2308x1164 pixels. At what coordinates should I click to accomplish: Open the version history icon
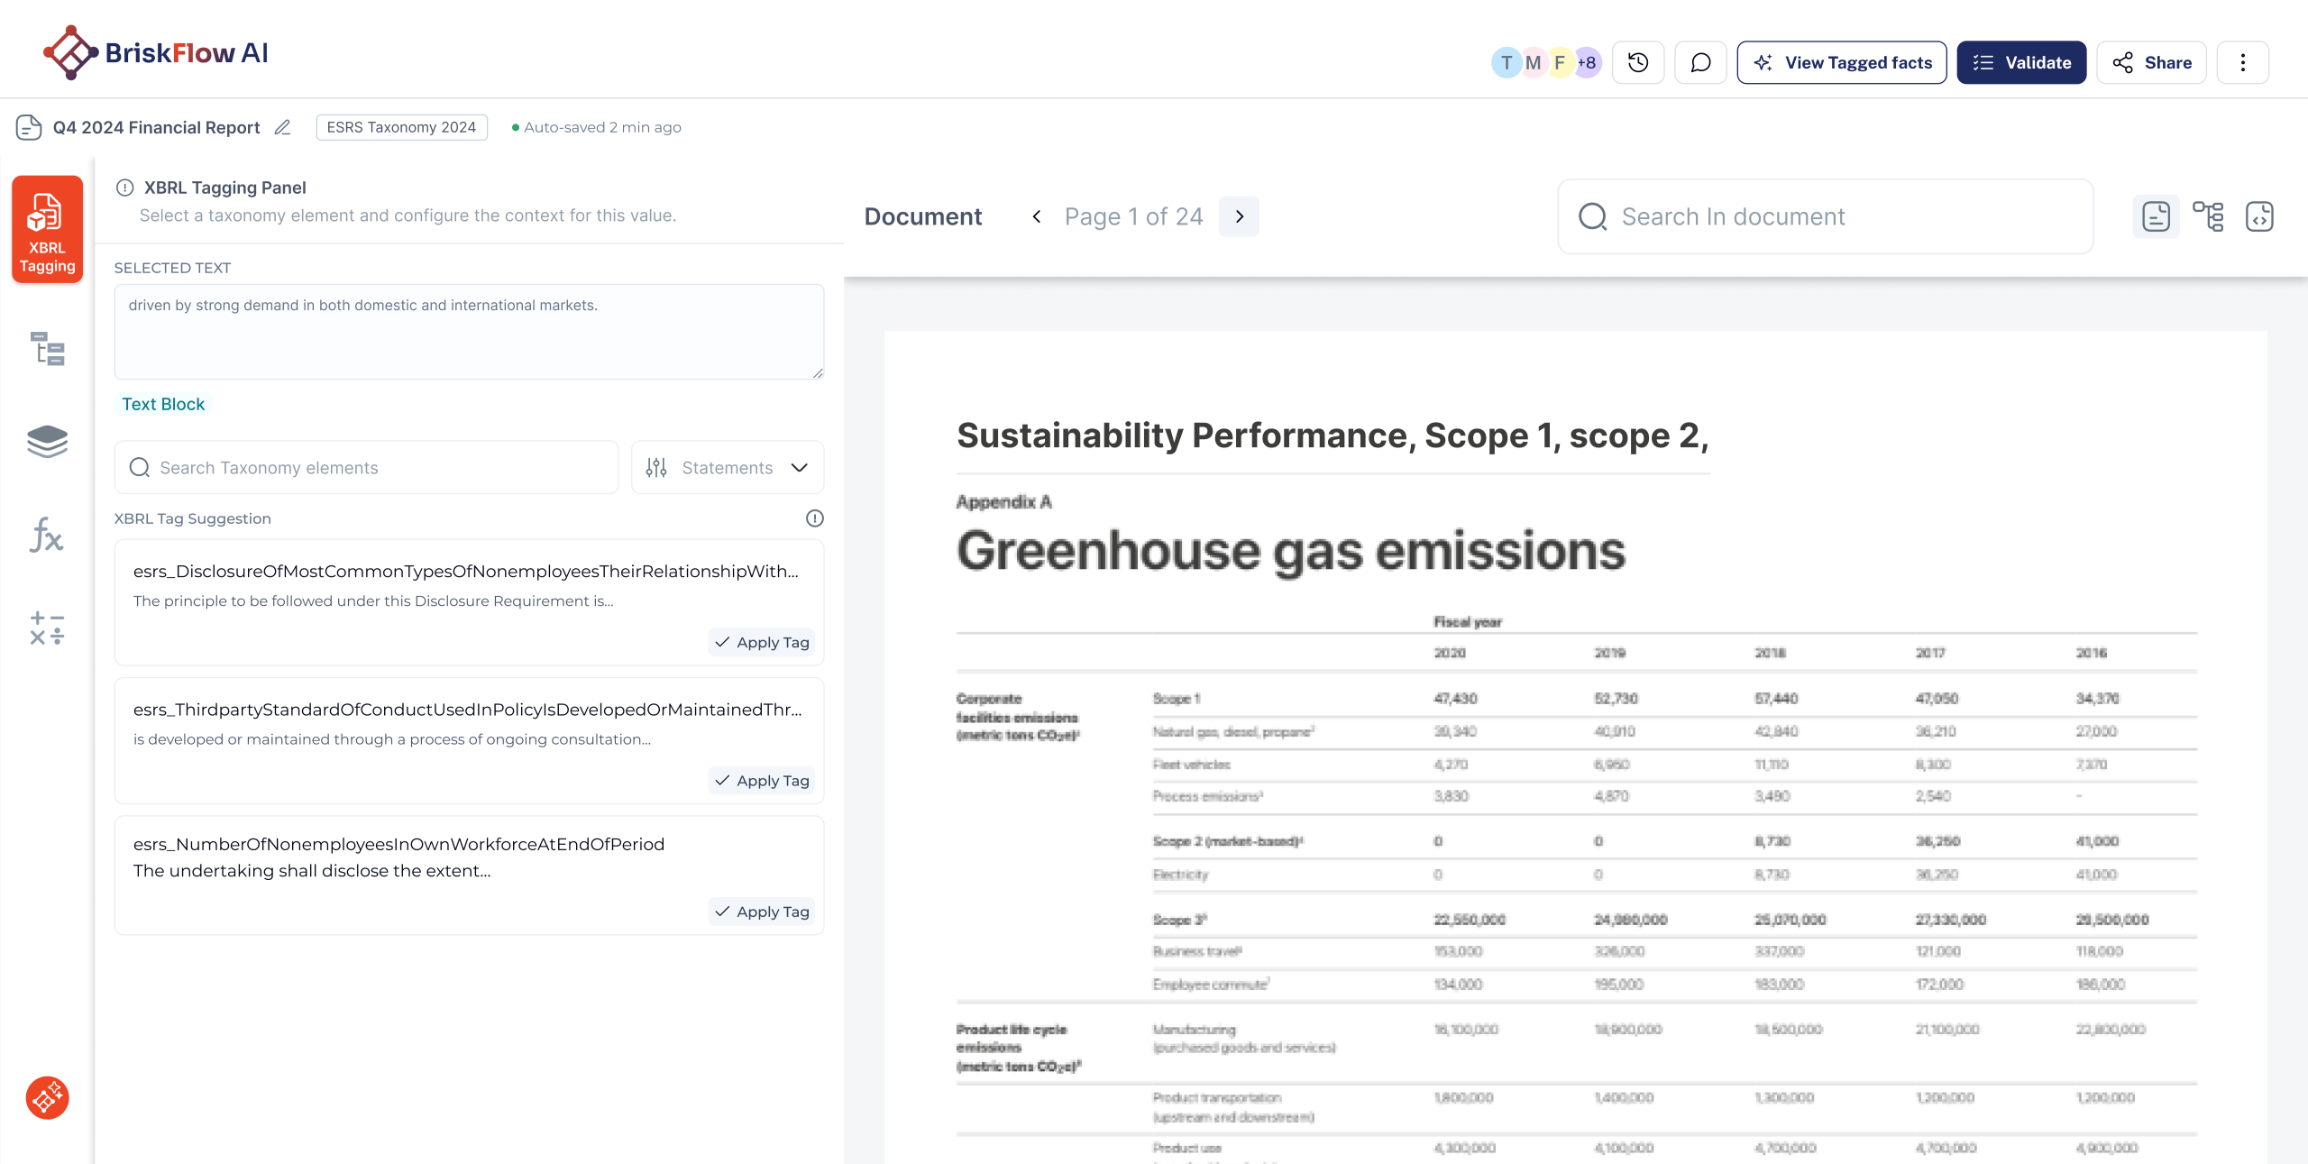(1638, 62)
